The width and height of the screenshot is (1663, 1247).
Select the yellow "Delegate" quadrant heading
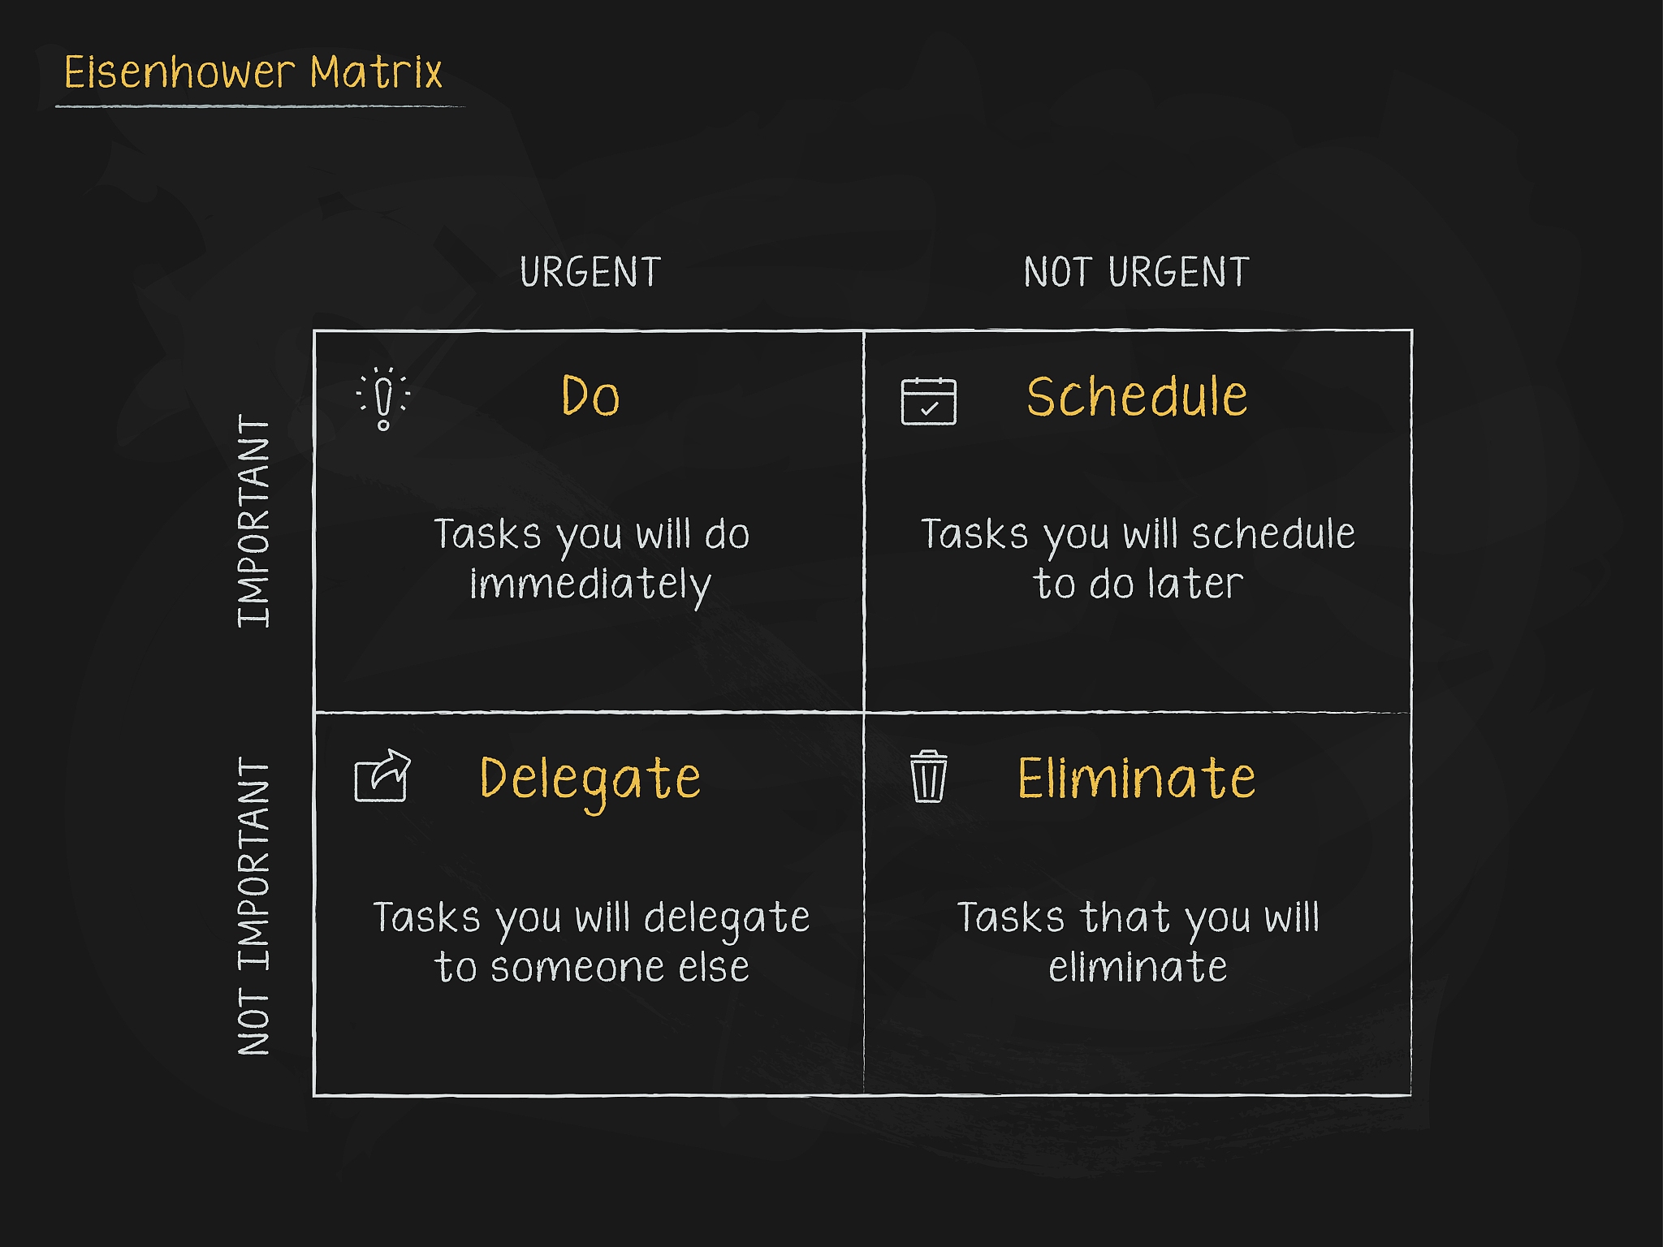[590, 779]
